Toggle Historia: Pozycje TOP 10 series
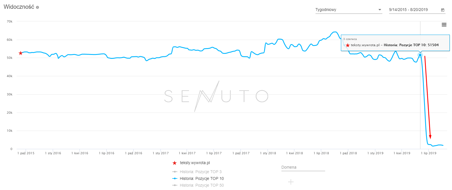Viewport: 452px width, 190px height. (202, 178)
